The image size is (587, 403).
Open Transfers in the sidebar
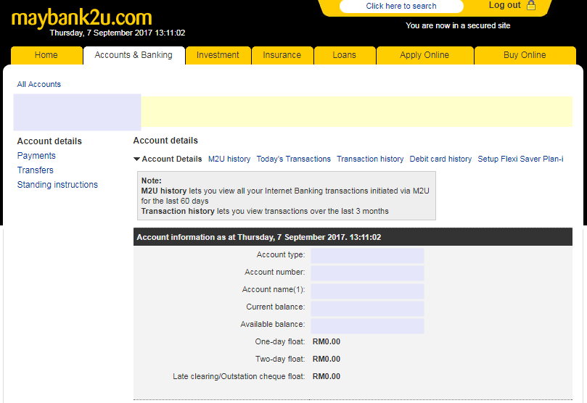[x=35, y=170]
